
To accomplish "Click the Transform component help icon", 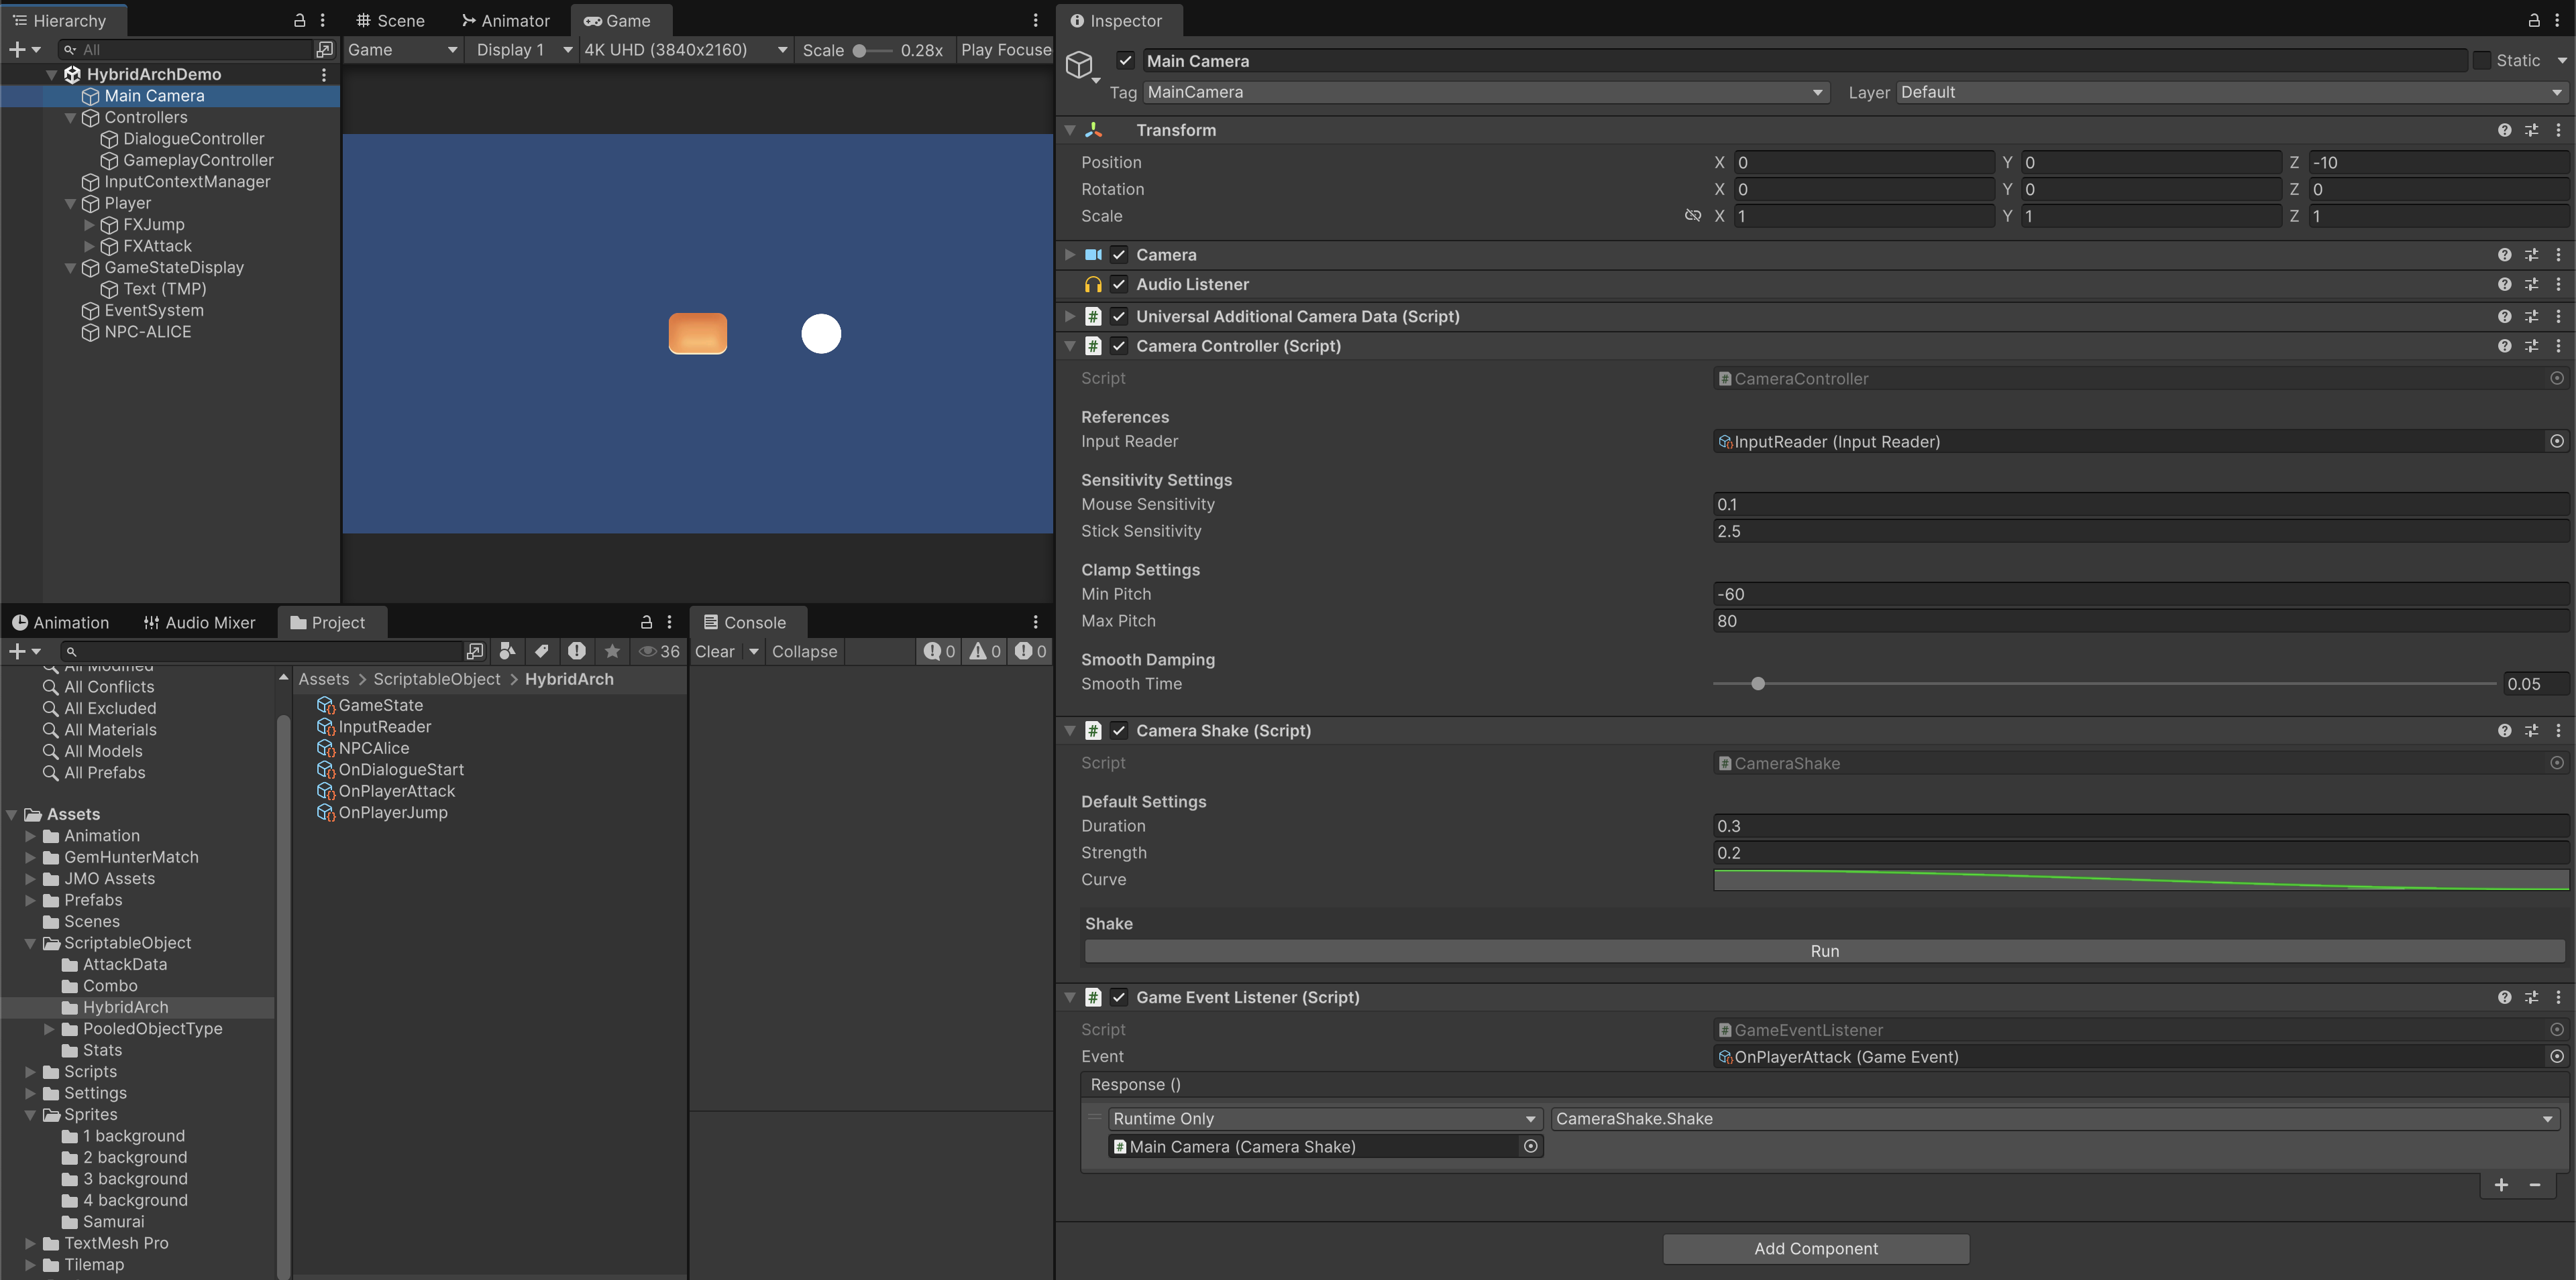I will tap(2504, 130).
